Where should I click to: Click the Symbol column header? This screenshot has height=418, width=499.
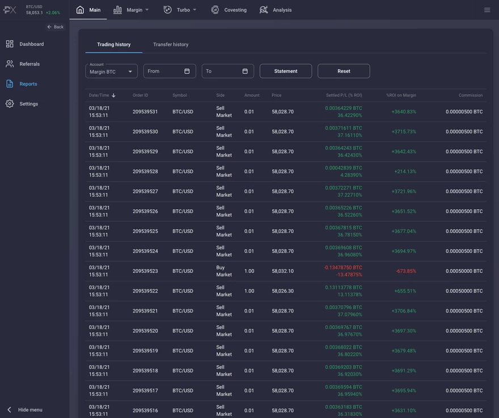pyautogui.click(x=180, y=95)
